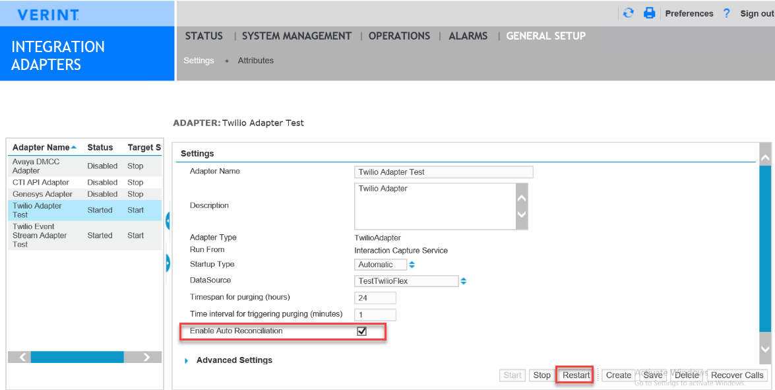The height and width of the screenshot is (390, 775).
Task: Open the SYSTEM MANAGEMENT menu
Action: (x=297, y=36)
